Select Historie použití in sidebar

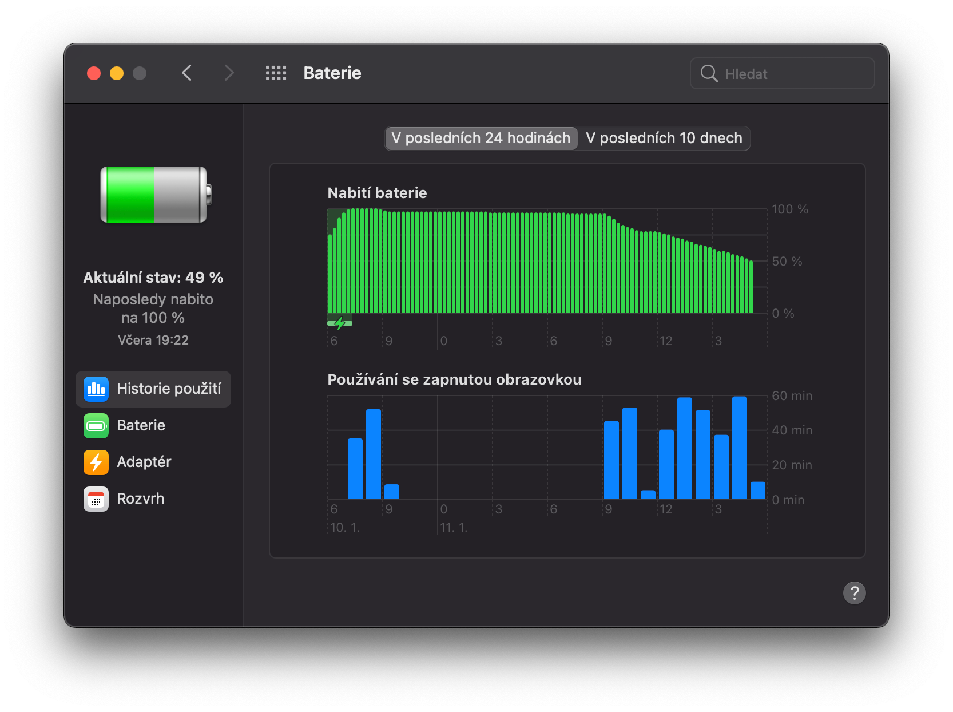tap(153, 389)
